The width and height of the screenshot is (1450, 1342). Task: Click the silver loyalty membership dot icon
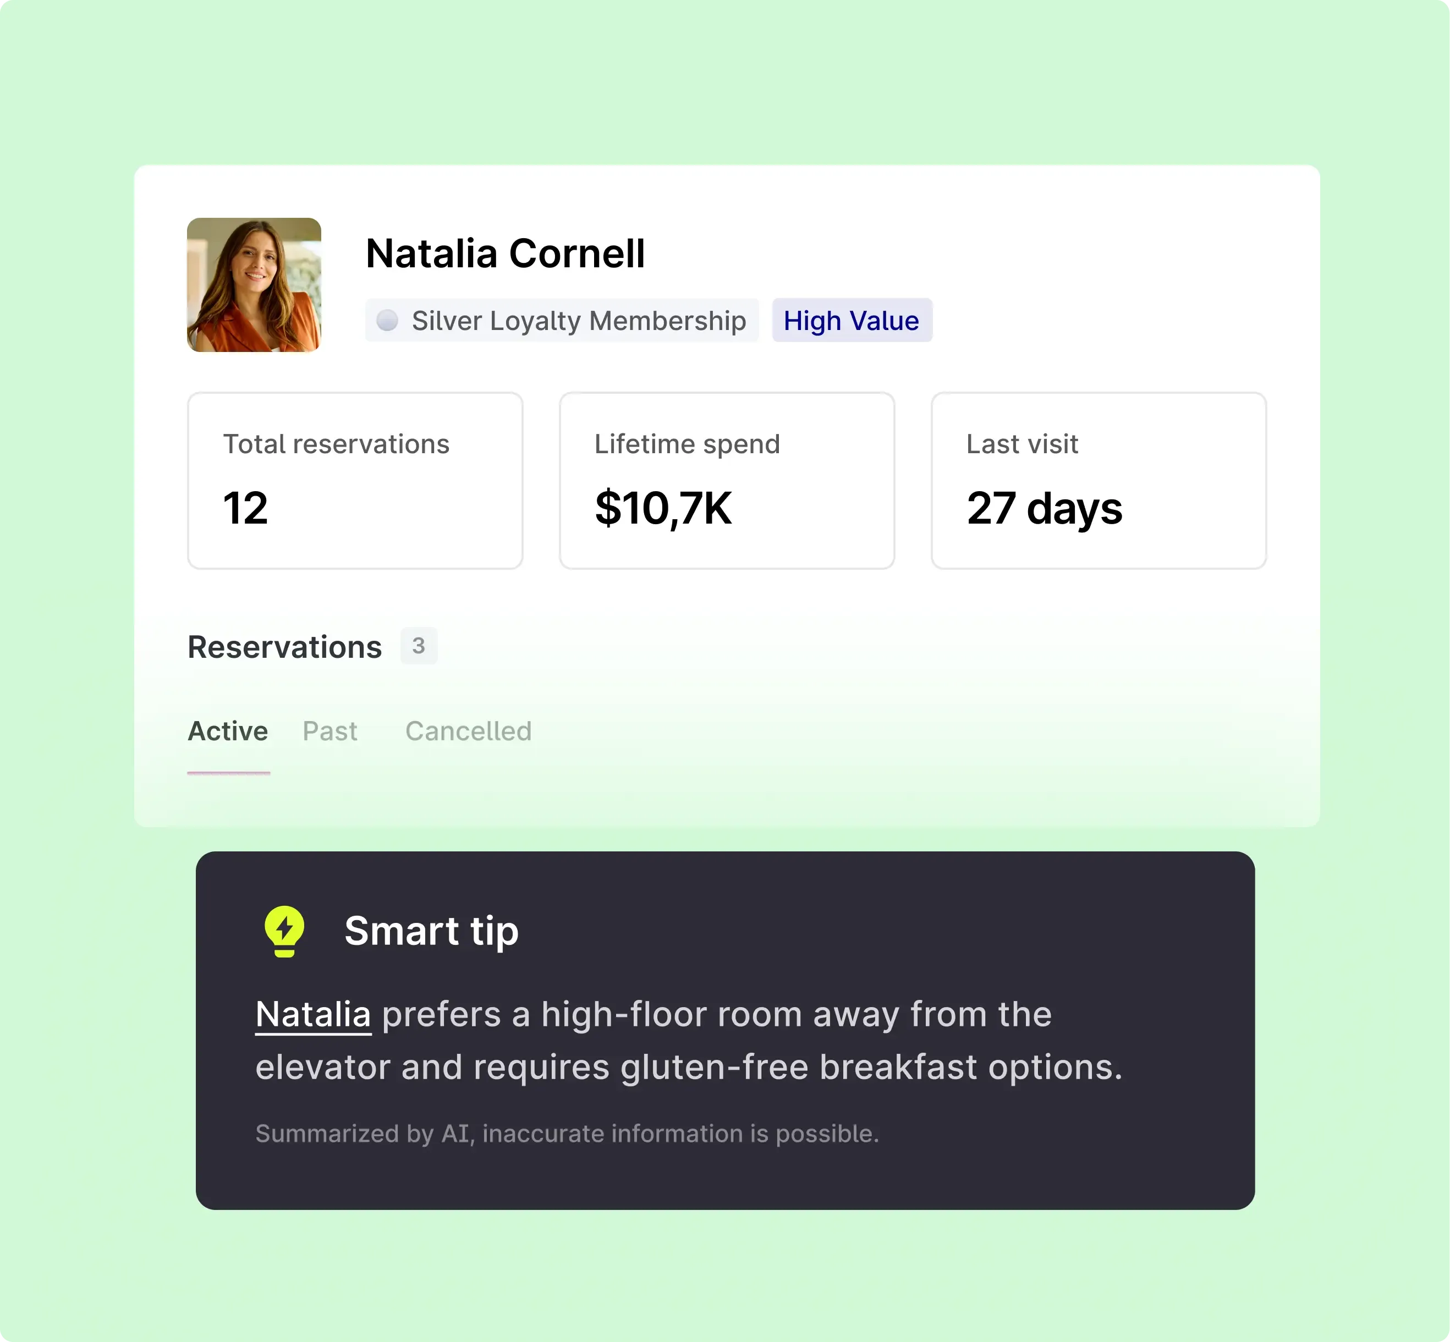(x=387, y=320)
